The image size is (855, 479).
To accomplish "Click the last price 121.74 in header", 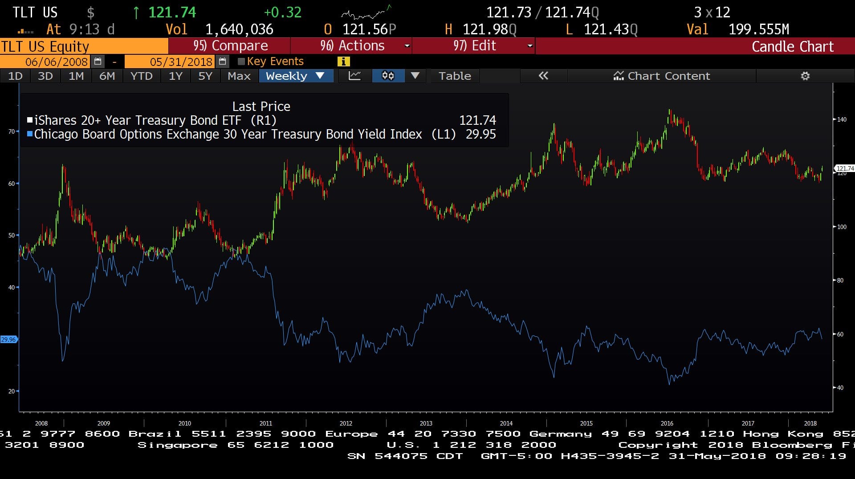I will 172,12.
